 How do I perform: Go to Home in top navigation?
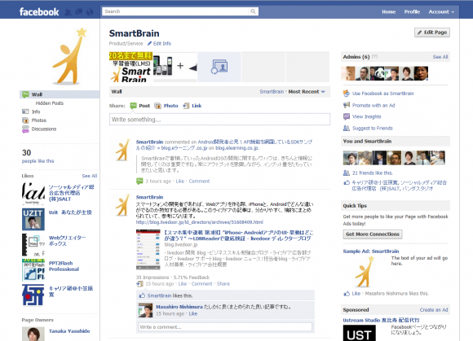click(388, 11)
